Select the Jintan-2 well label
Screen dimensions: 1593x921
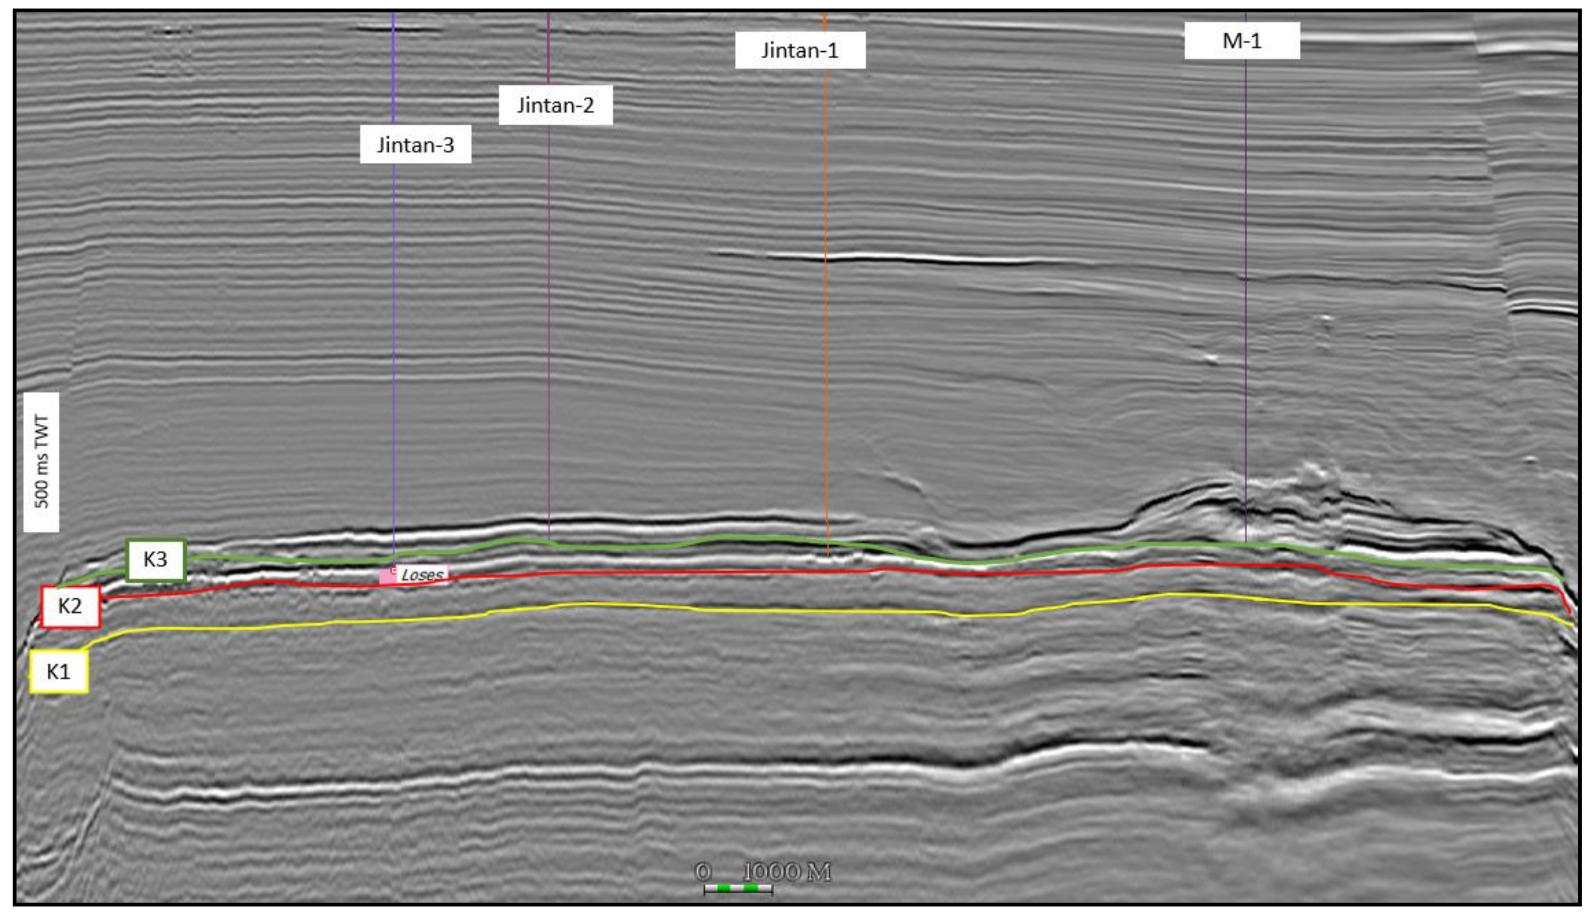[555, 105]
